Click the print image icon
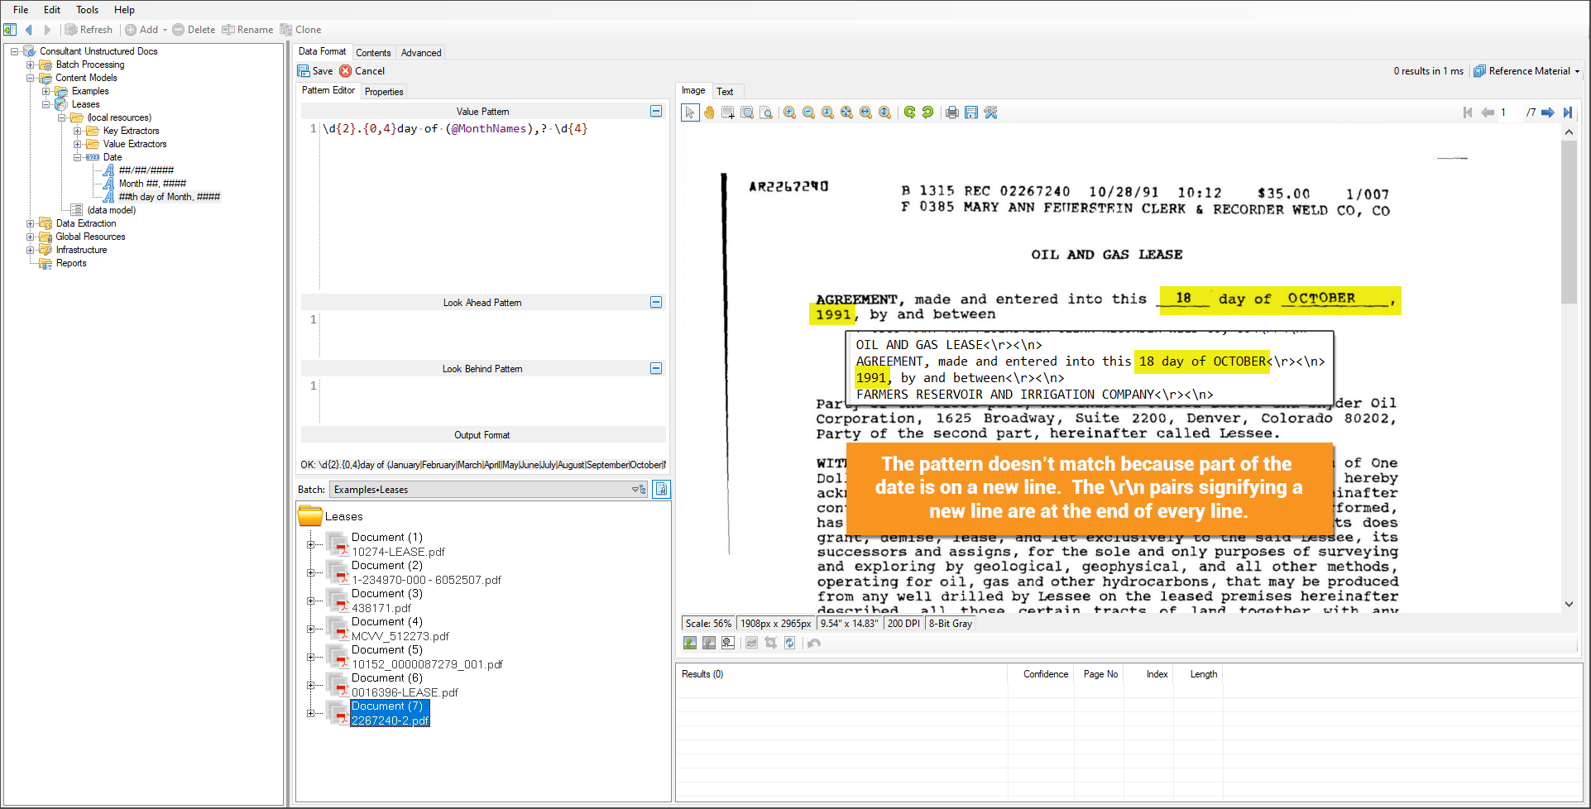This screenshot has height=809, width=1591. [951, 112]
